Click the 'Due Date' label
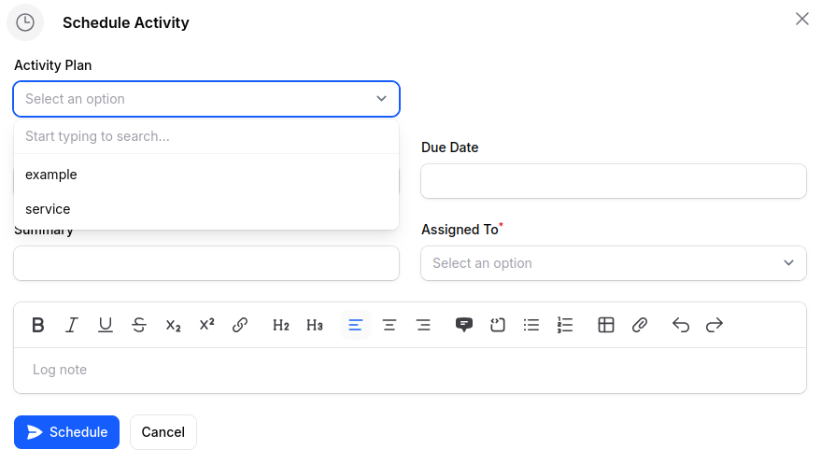This screenshot has width=821, height=463. (x=450, y=147)
